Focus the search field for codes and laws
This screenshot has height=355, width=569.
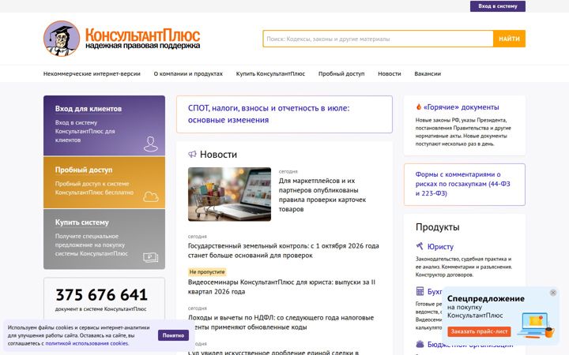click(x=378, y=39)
